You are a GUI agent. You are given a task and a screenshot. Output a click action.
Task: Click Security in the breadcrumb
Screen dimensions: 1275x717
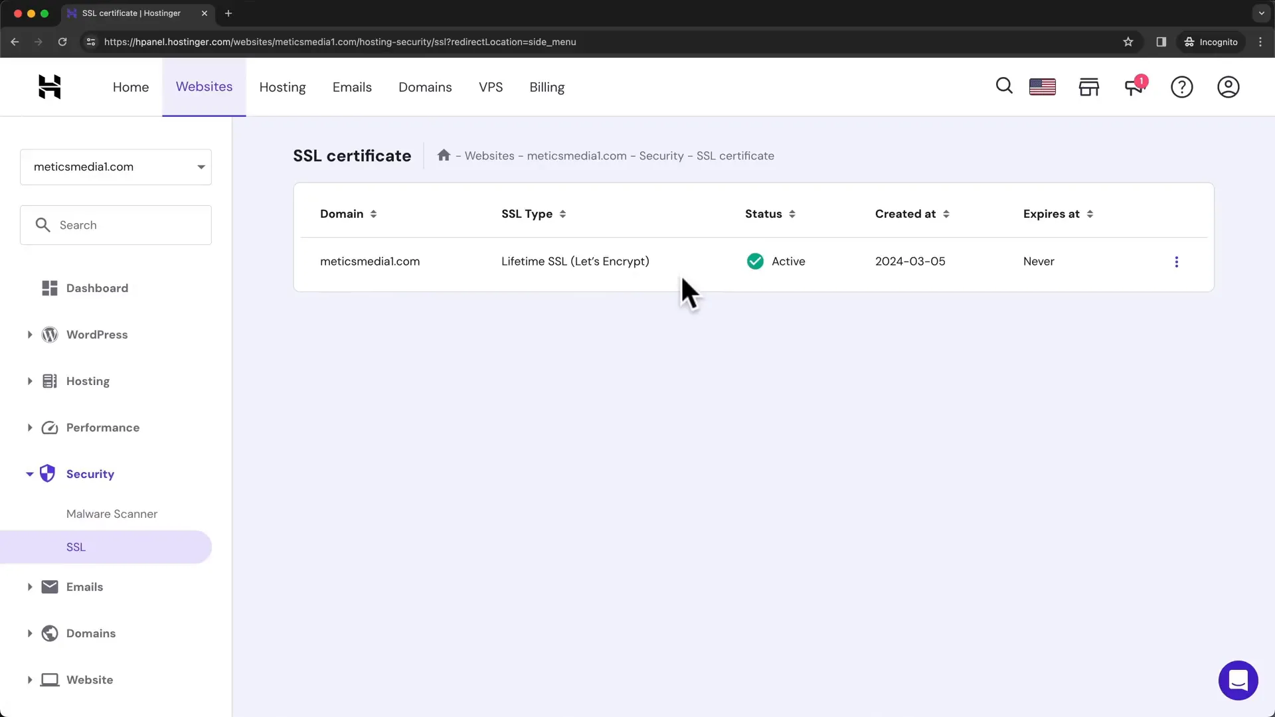click(661, 155)
